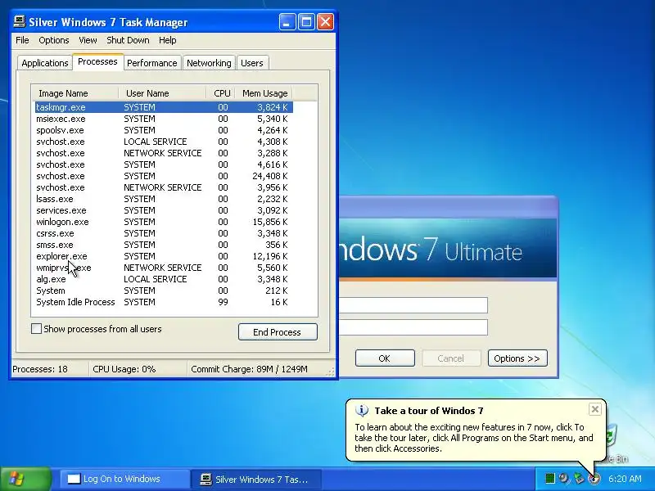
Task: Click the 6:20 AM system clock
Action: click(x=625, y=479)
